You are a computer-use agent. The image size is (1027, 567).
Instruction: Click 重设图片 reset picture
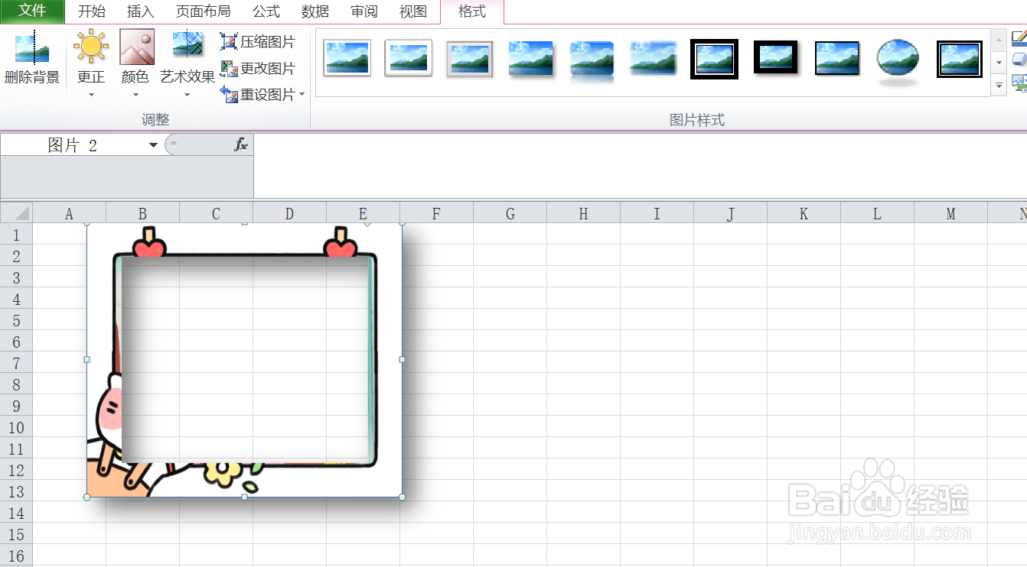[258, 94]
